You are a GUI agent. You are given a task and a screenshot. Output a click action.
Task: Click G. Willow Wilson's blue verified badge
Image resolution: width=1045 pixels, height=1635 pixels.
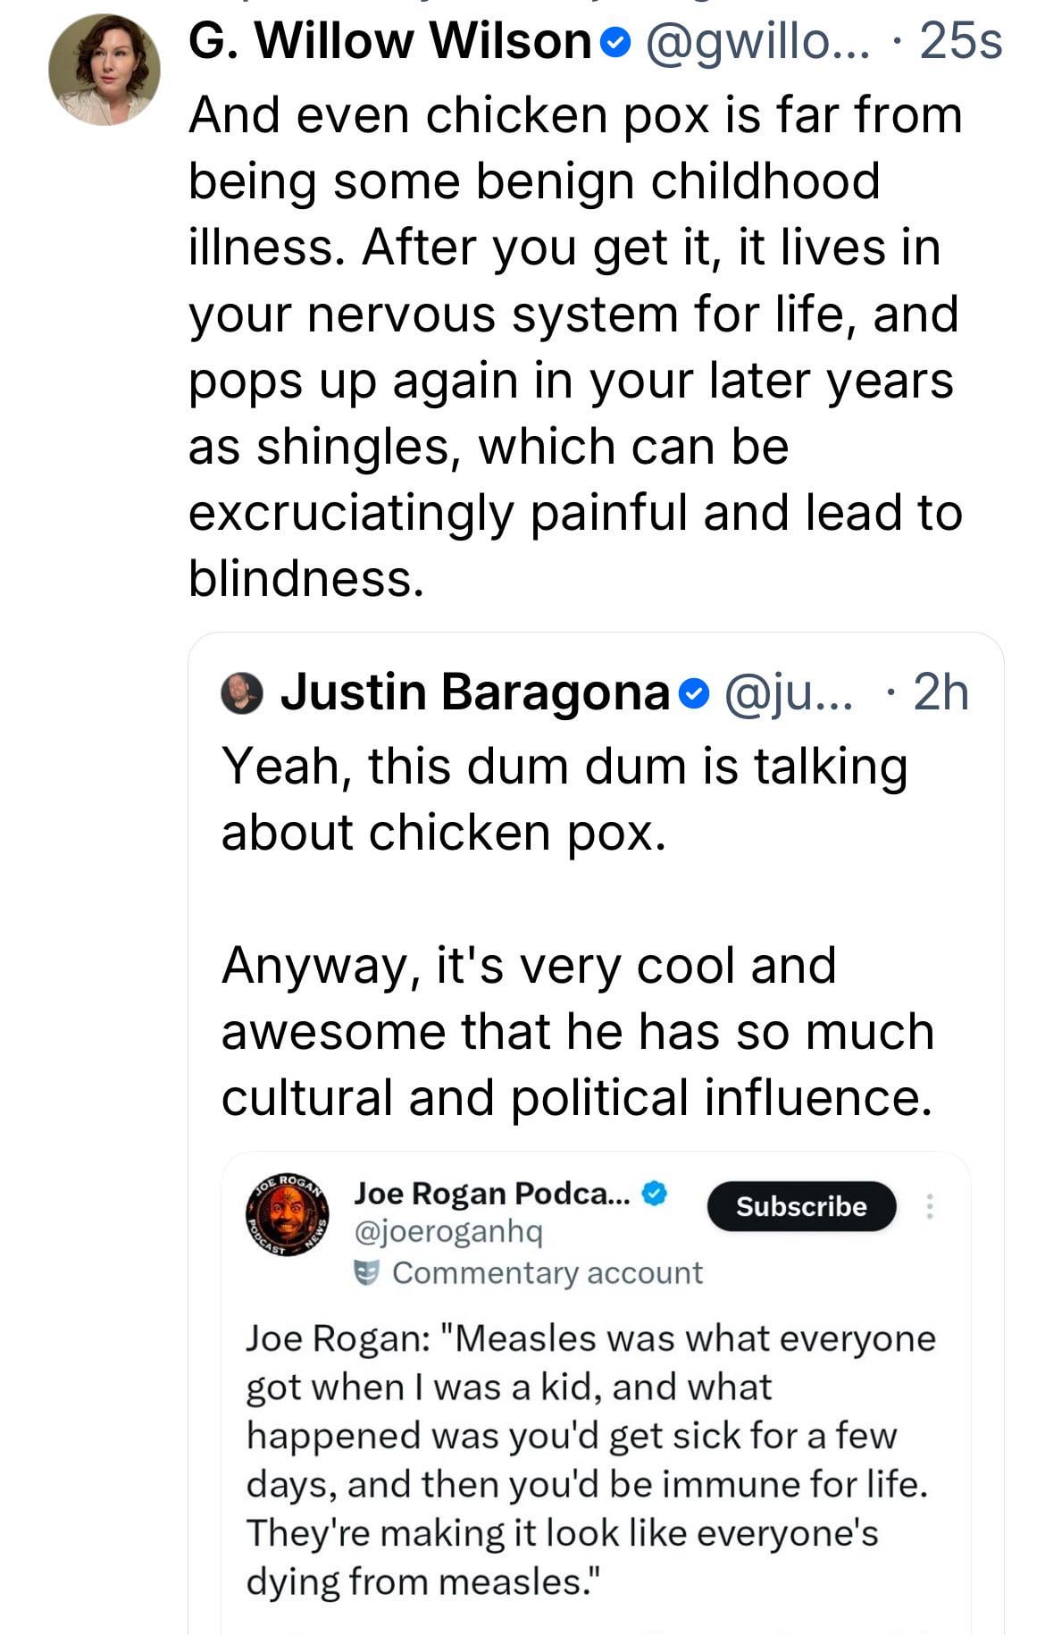click(x=618, y=42)
